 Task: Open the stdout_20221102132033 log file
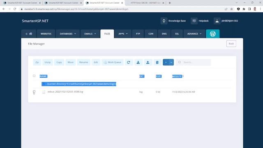[65, 92]
